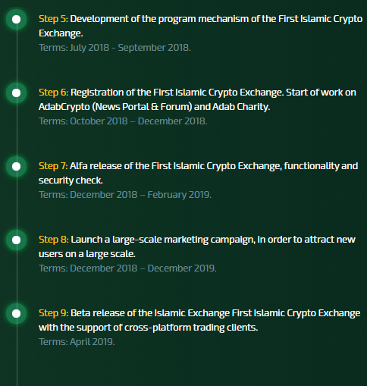Click "Terms: October 2018 – December 2018" text
Screen dimensions: 367x386
[x=123, y=121]
